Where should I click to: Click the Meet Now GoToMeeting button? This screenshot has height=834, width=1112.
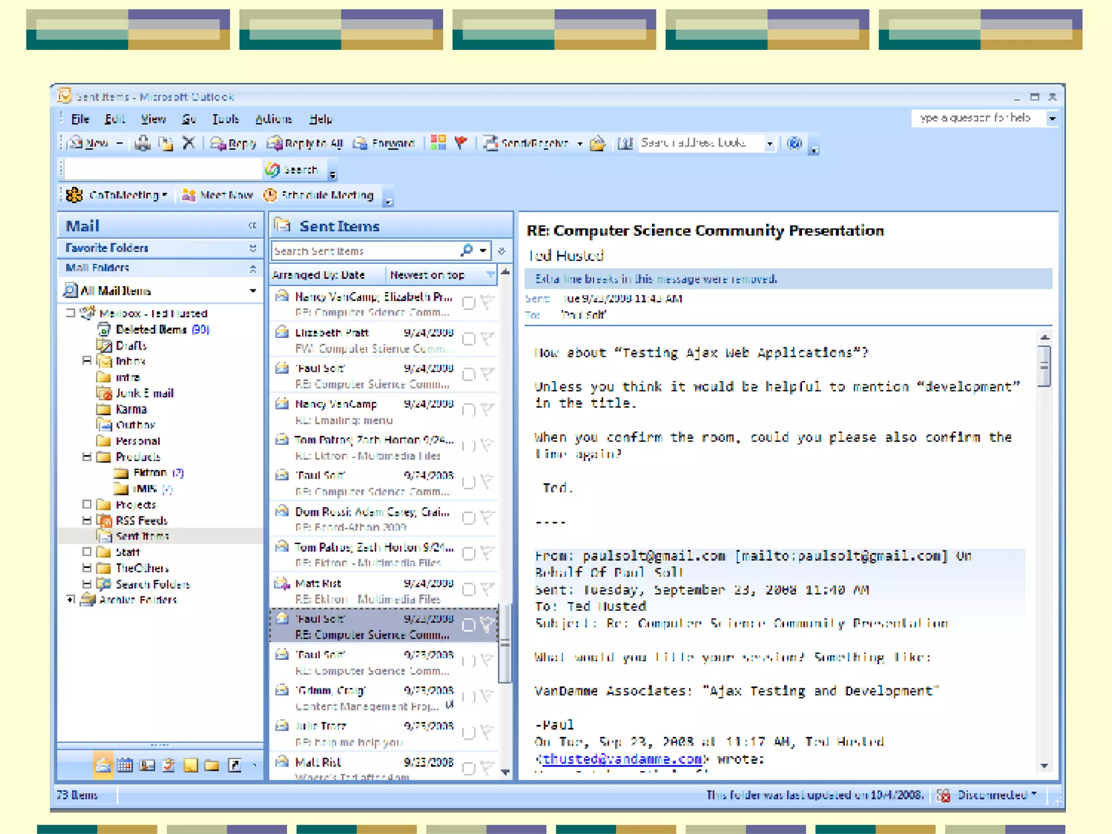[218, 195]
